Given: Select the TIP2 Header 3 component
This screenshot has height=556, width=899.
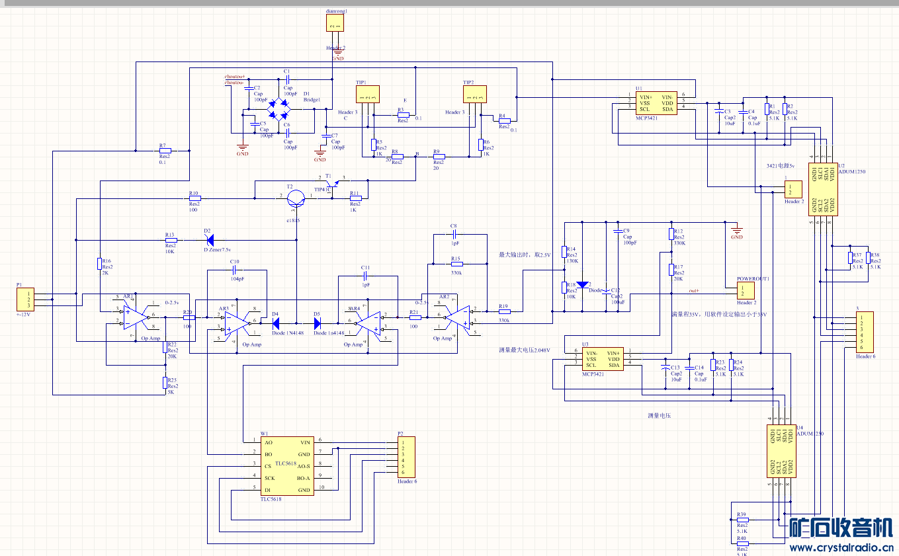Looking at the screenshot, I should pos(474,94).
